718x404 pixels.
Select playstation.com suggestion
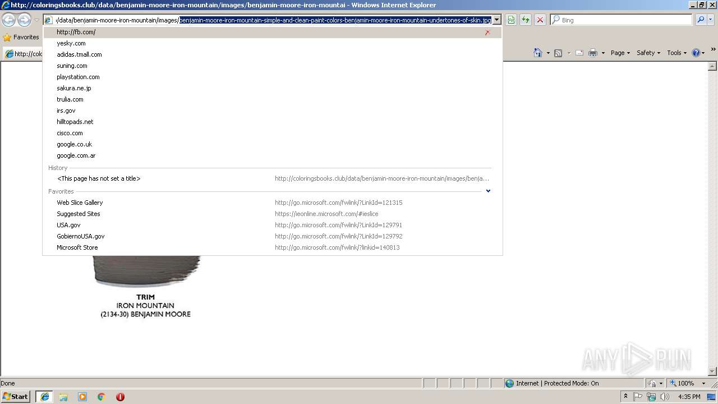coord(272,77)
